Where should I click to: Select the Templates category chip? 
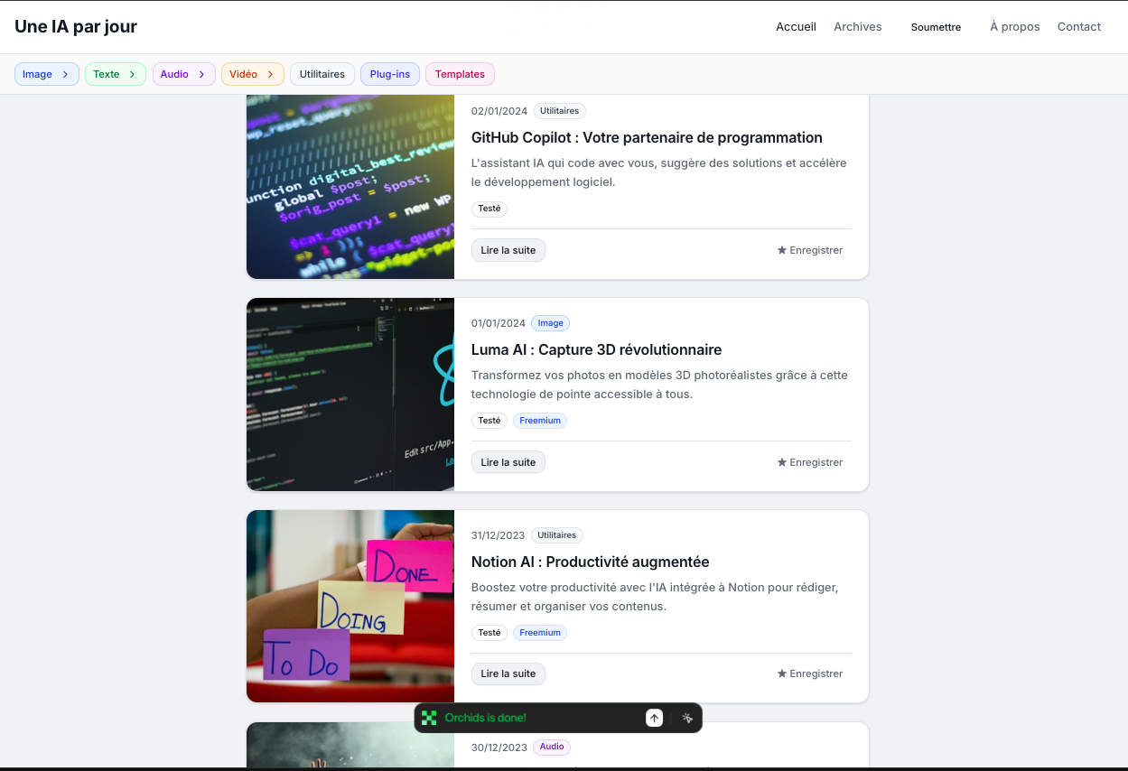460,74
